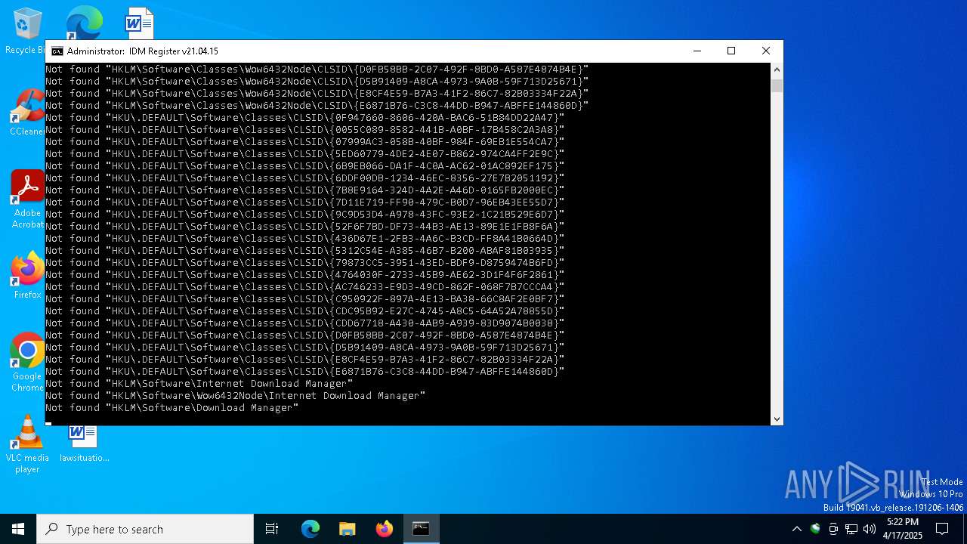Image resolution: width=967 pixels, height=544 pixels.
Task: Select the command prompt taskbar button
Action: (x=421, y=529)
